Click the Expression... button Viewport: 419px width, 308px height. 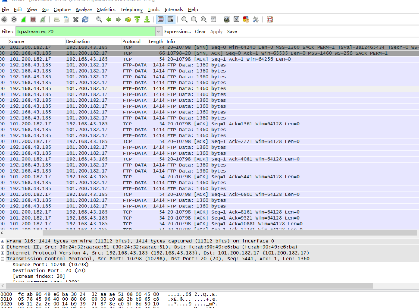point(178,31)
